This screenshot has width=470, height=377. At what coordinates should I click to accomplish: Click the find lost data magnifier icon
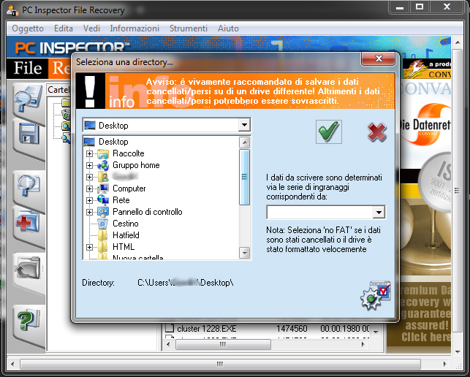tap(29, 181)
